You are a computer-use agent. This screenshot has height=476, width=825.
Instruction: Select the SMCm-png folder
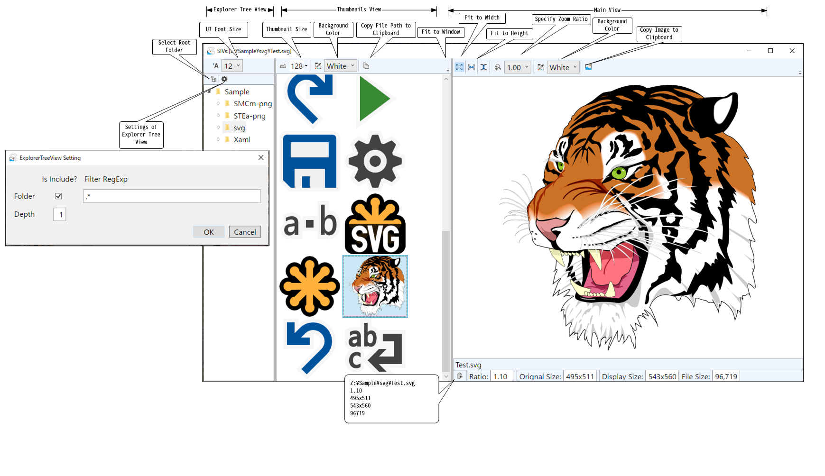click(252, 103)
